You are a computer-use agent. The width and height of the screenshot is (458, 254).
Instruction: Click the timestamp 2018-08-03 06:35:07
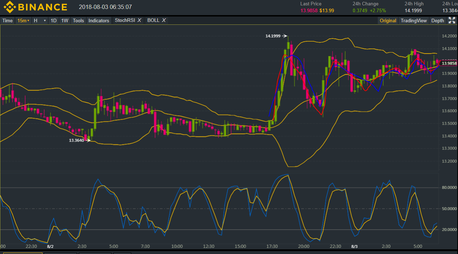point(105,7)
